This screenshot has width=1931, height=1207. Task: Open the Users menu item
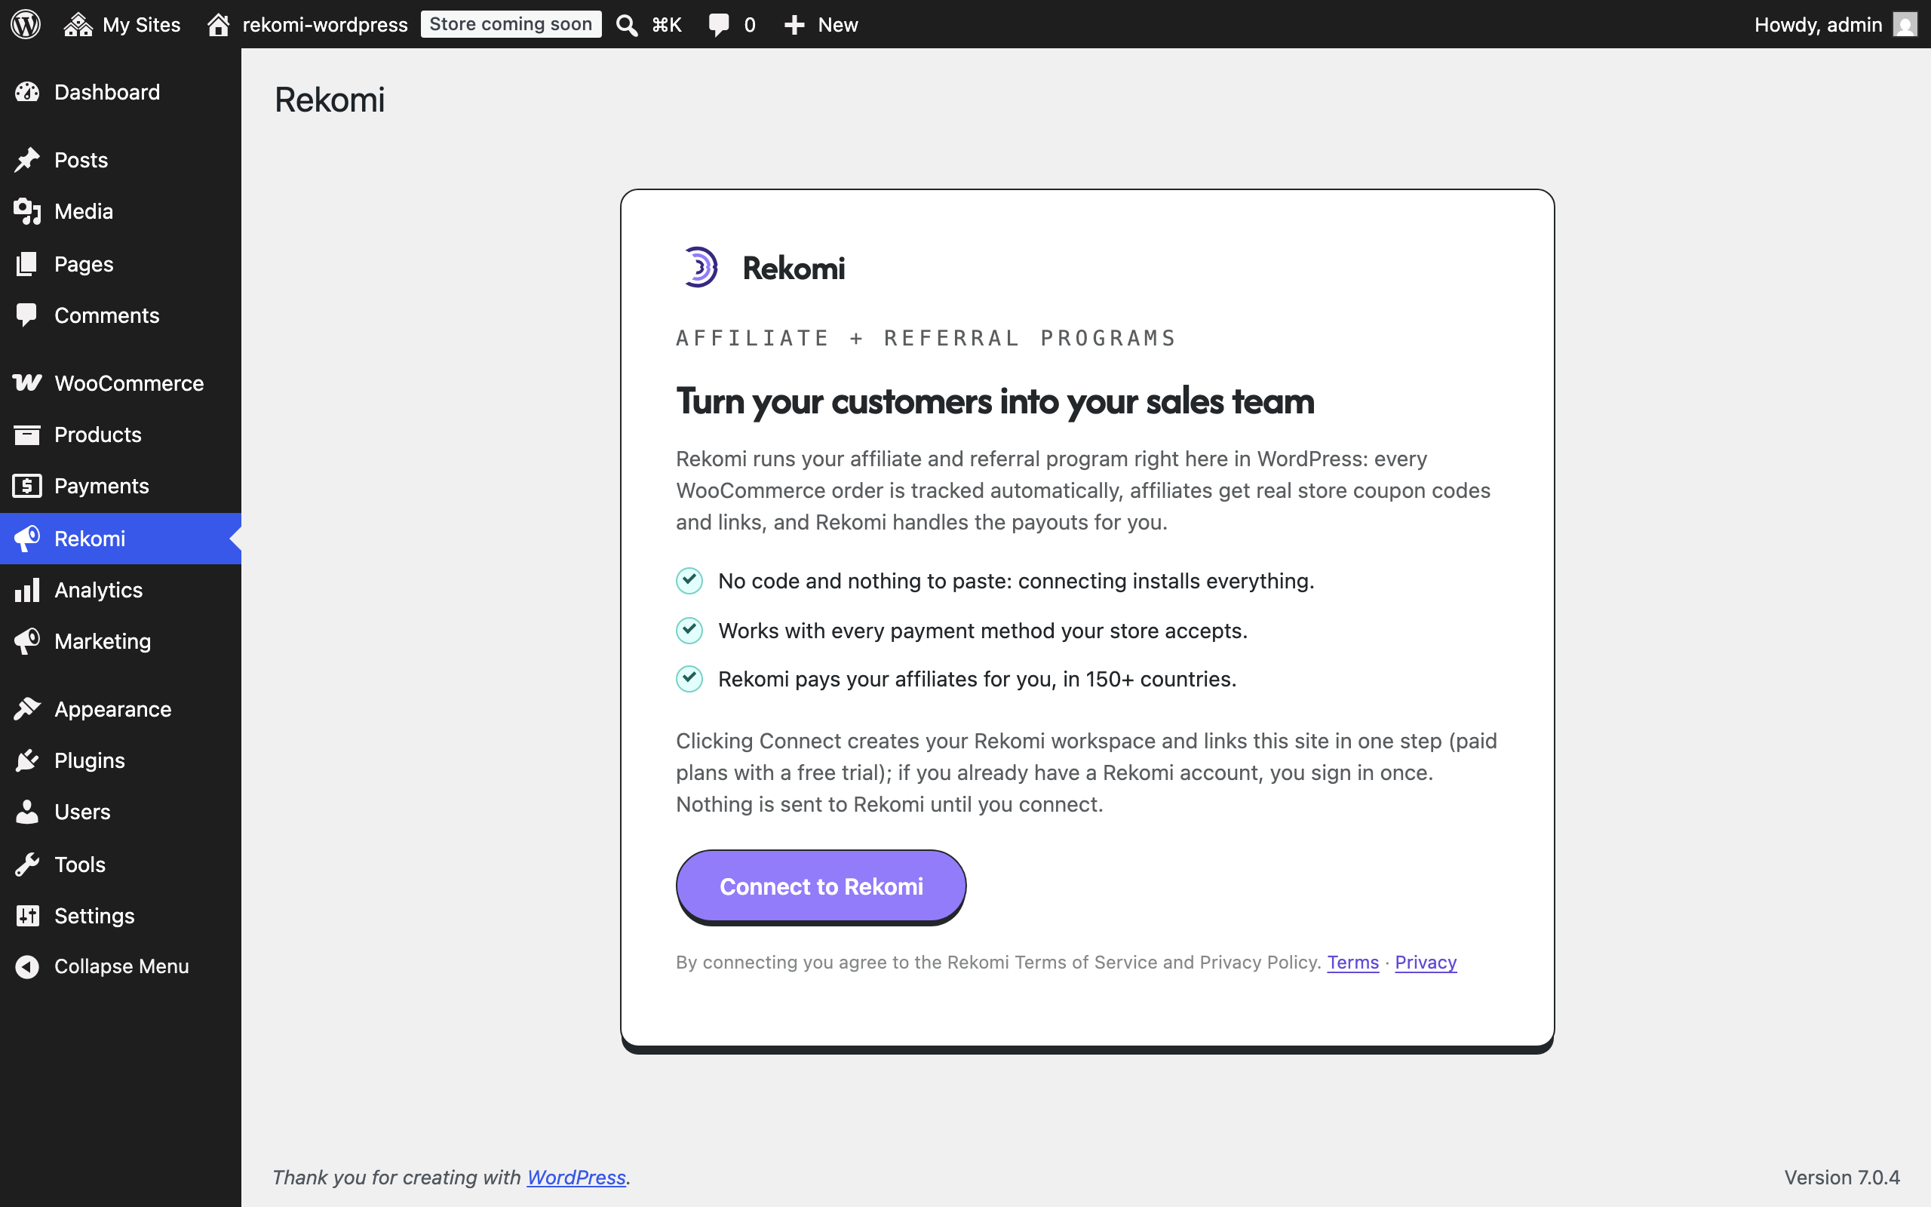pyautogui.click(x=121, y=812)
